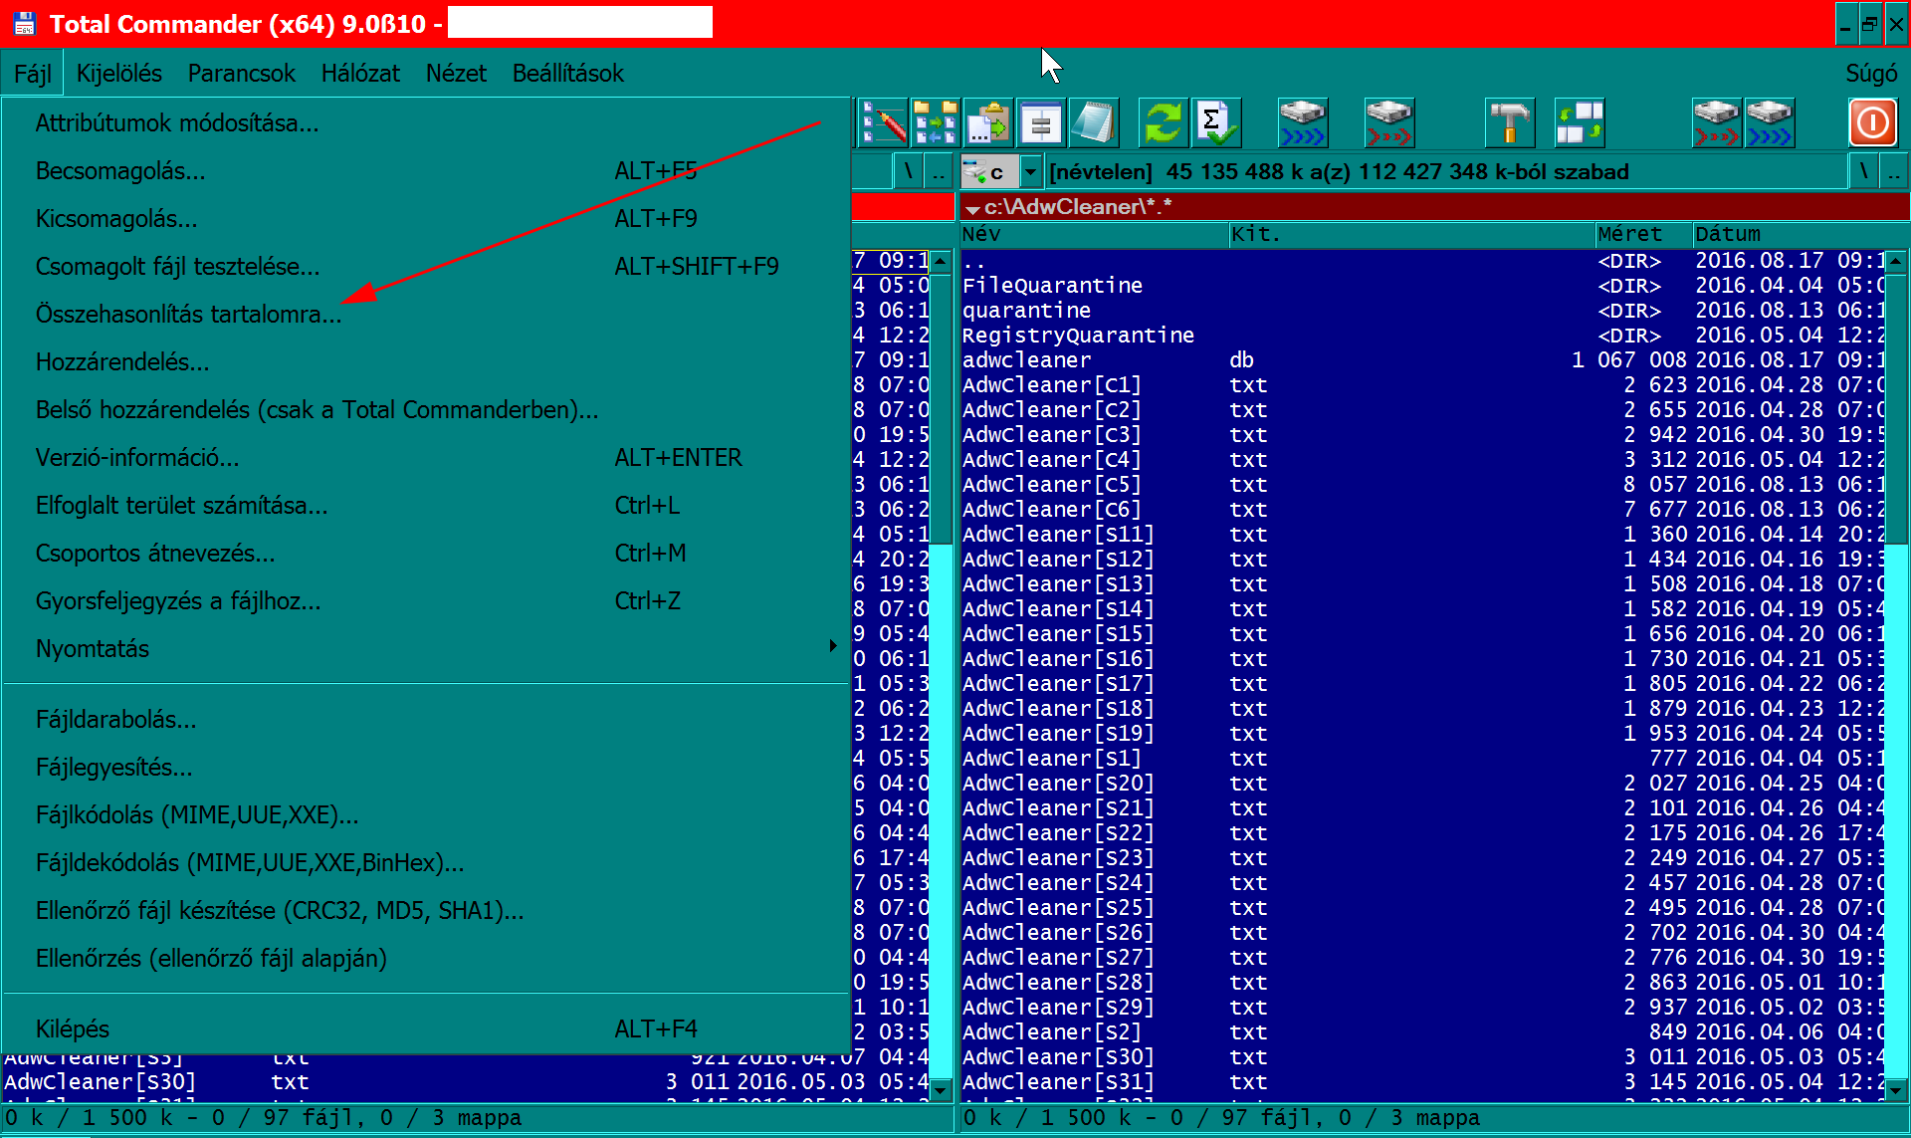Open the drive list dropdown arrow
This screenshot has height=1138, width=1911.
(x=1030, y=171)
